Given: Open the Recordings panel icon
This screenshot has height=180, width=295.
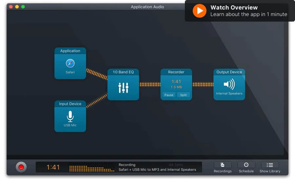Looking at the screenshot, I should (223, 165).
